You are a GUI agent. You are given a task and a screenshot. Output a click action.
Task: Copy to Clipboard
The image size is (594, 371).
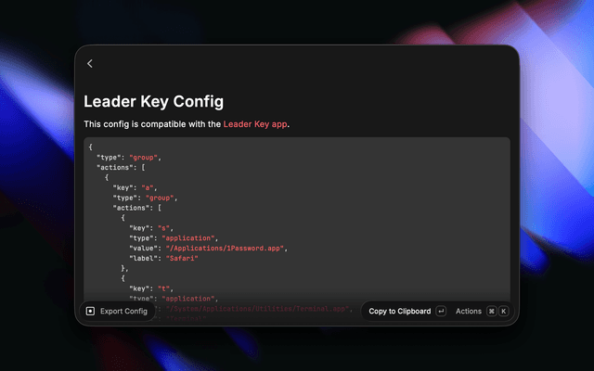400,312
